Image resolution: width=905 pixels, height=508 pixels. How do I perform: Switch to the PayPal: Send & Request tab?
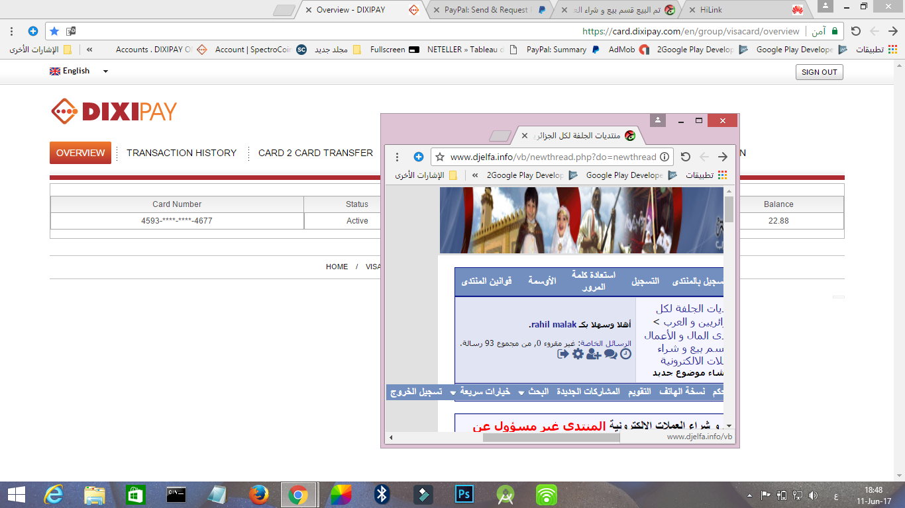coord(488,10)
